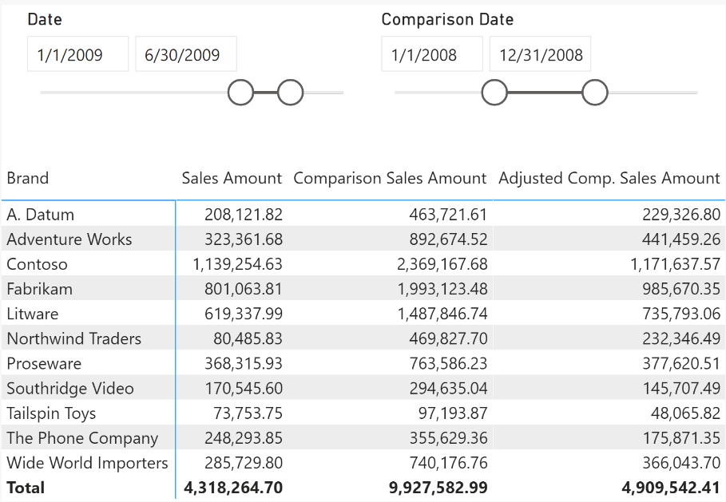Select the Northwind Traders brand row
726x502 pixels.
point(74,338)
